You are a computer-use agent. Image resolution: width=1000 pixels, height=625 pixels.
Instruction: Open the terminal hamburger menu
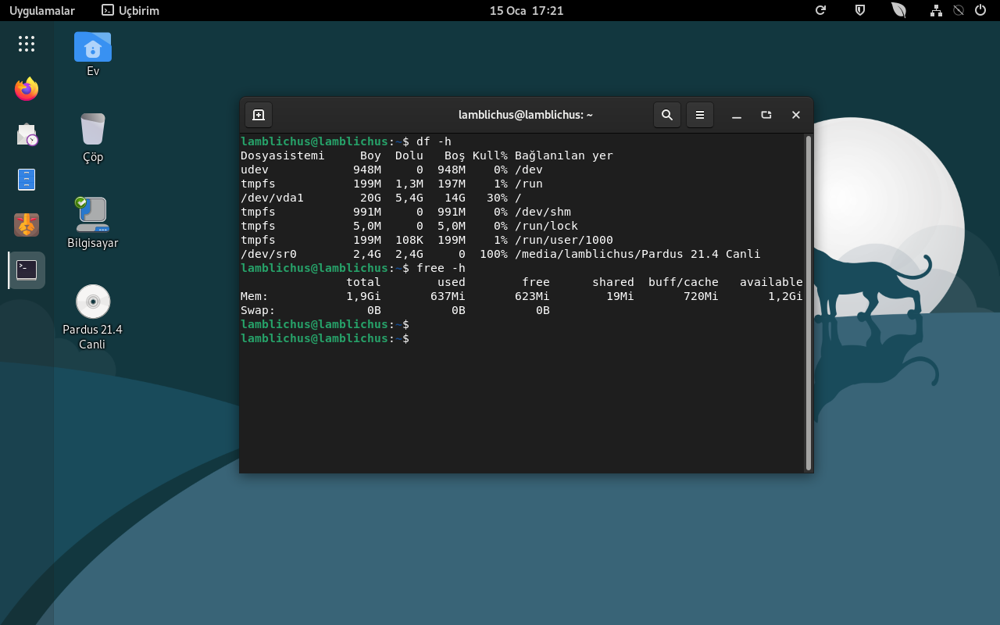coord(700,115)
